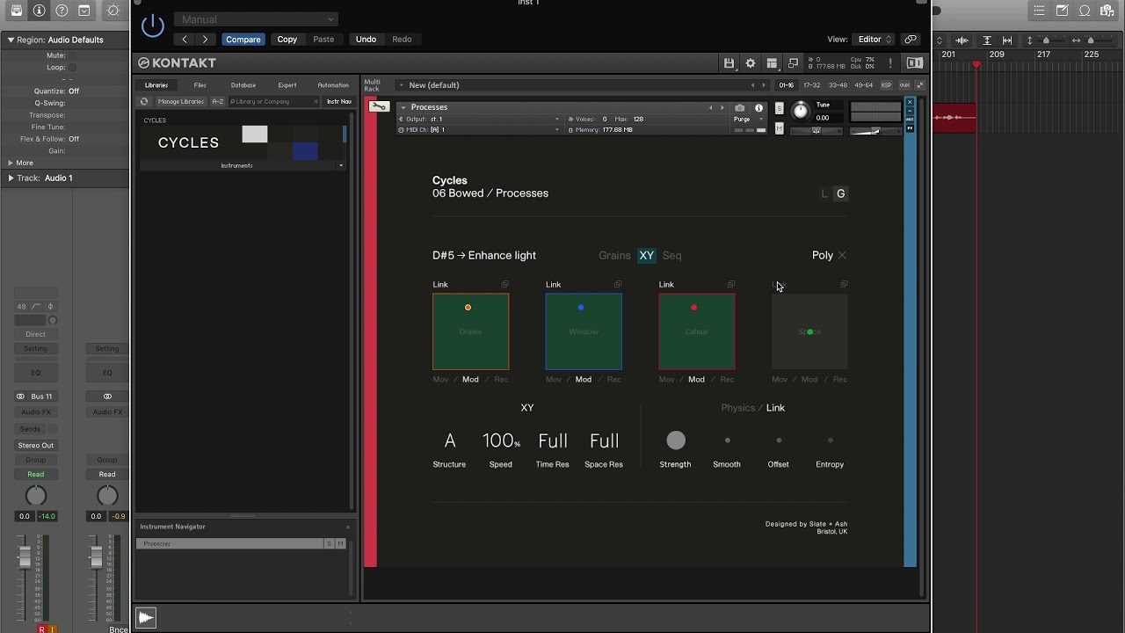Enable the Loop checkbox in Region inspector
Screen dimensions: 1125x633
click(72, 68)
